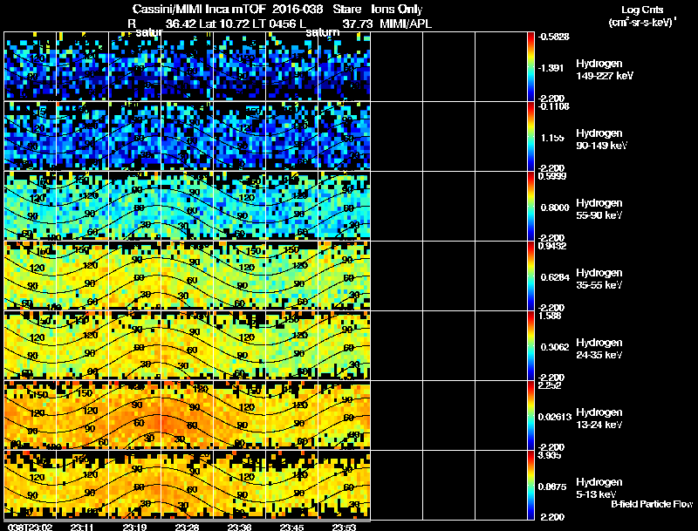698x531 pixels.
Task: Click the '-1.391' colorbar midpoint value
Action: point(551,68)
